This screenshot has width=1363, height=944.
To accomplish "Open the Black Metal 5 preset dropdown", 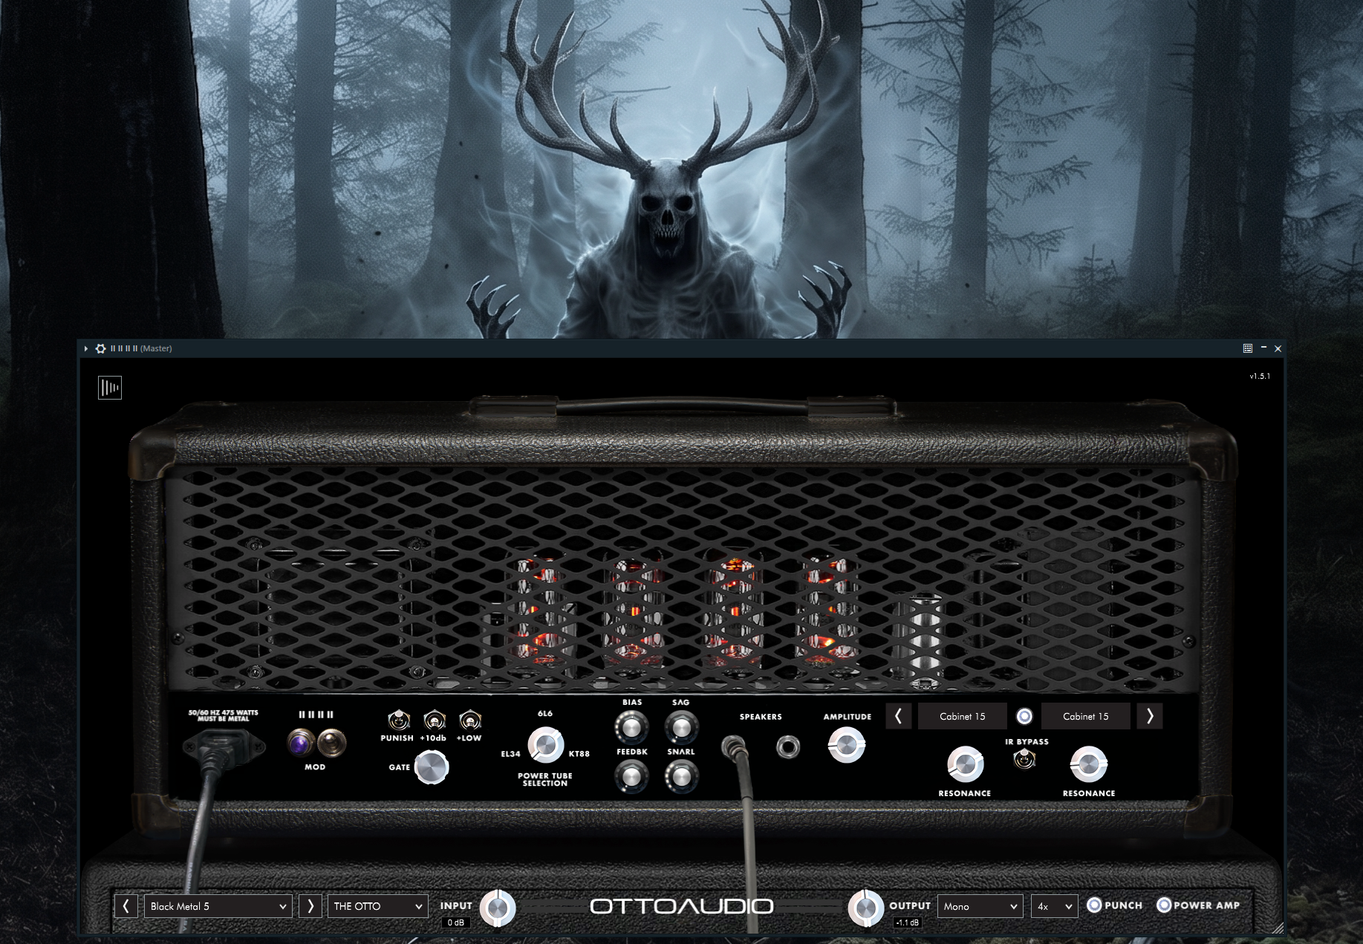I will tap(218, 906).
